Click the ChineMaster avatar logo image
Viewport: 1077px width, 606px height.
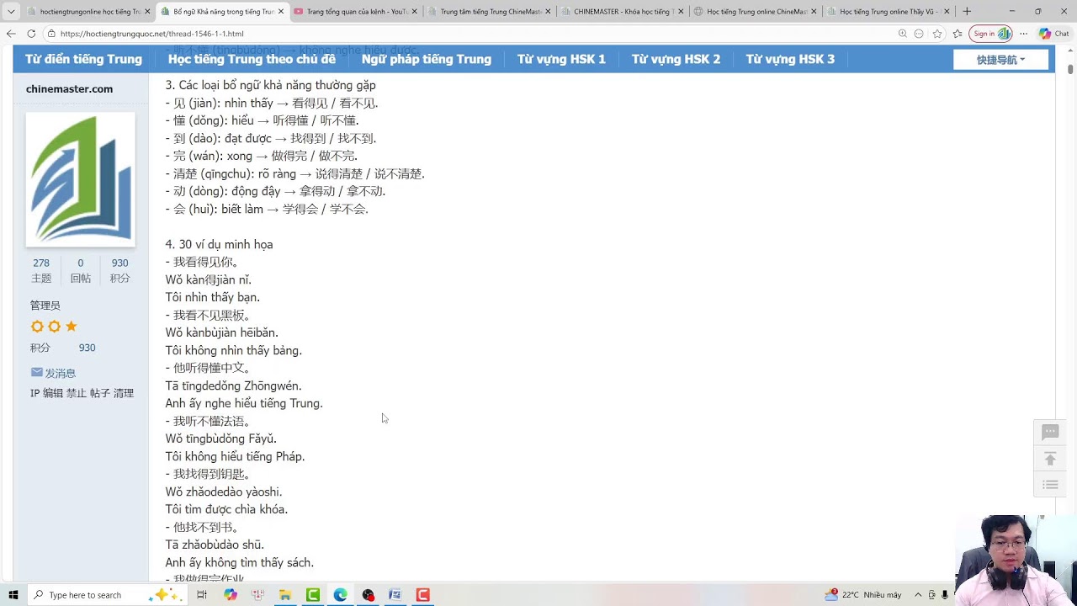pyautogui.click(x=81, y=179)
